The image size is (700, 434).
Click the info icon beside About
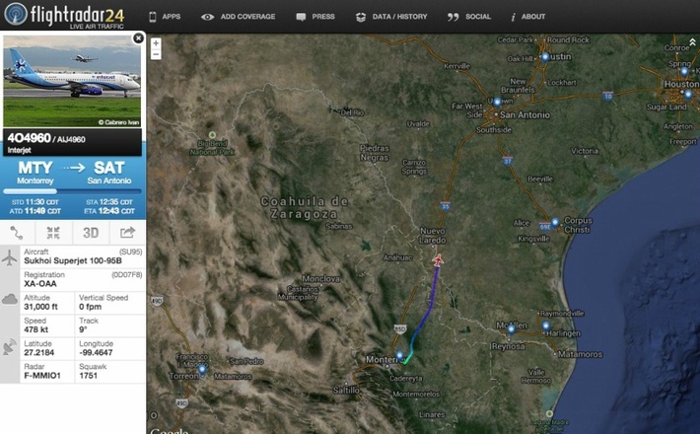(513, 17)
